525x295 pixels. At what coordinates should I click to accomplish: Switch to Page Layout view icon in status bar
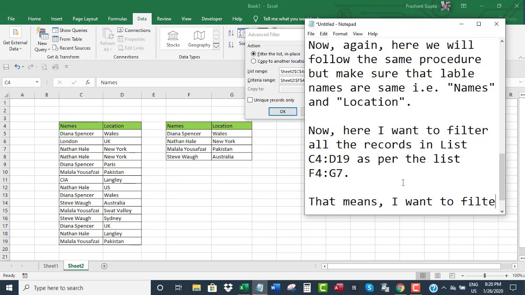point(438,276)
